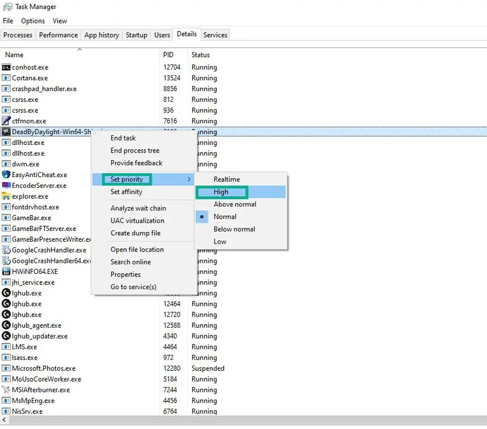Click the NisSrv.exe process icon
Screen dimensions: 487x429
point(6,411)
